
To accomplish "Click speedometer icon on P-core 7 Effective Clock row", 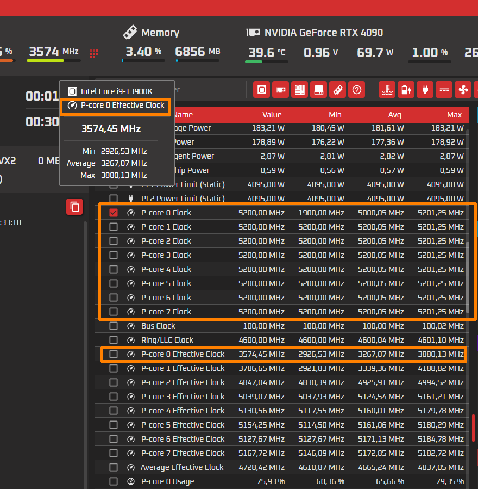I will 131,453.
